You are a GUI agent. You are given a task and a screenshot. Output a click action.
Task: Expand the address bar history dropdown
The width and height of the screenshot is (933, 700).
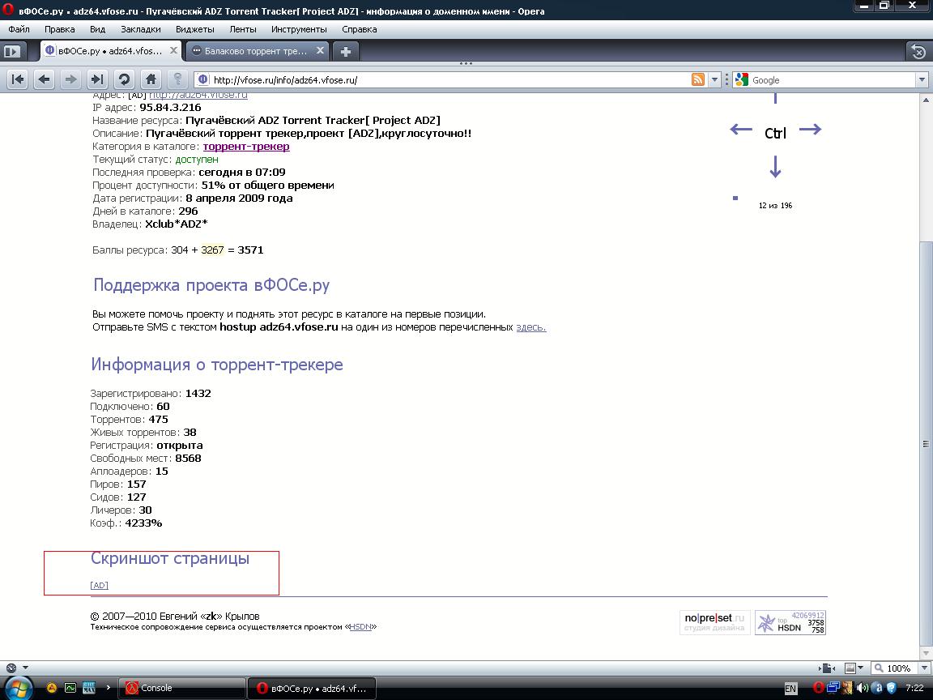(714, 79)
